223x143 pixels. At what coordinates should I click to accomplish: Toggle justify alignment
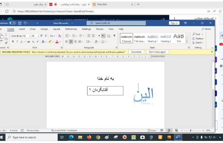tap(80, 42)
